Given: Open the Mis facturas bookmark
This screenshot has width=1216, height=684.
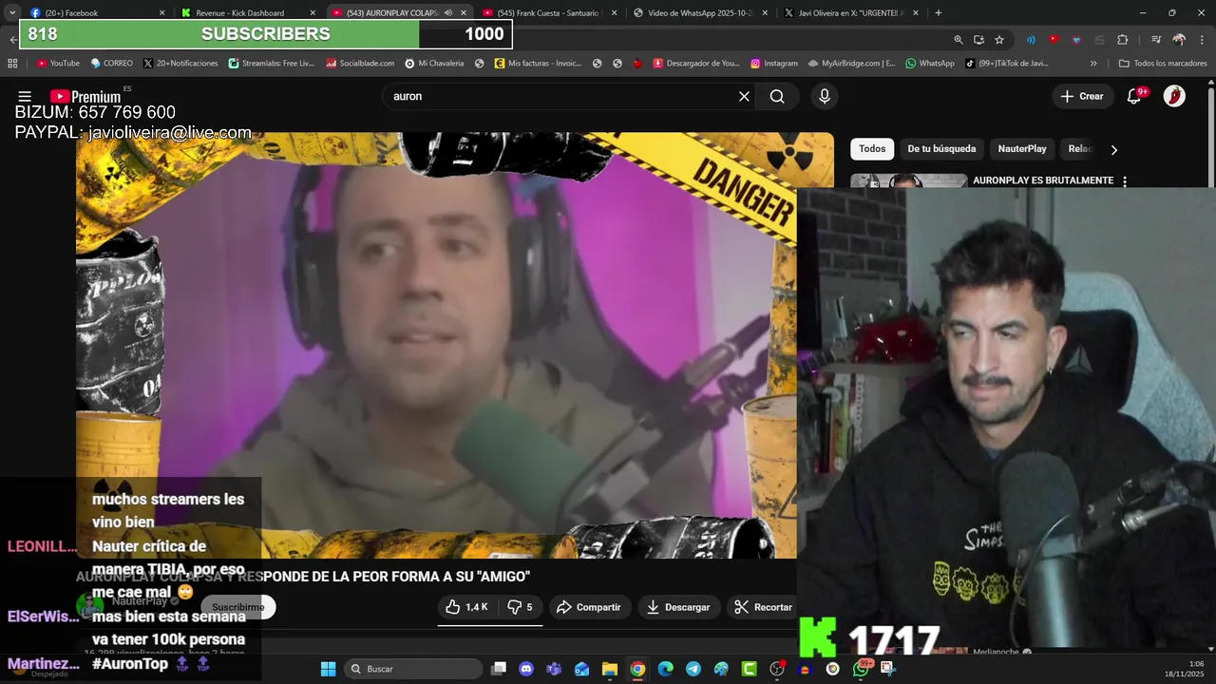Looking at the screenshot, I should tap(538, 64).
